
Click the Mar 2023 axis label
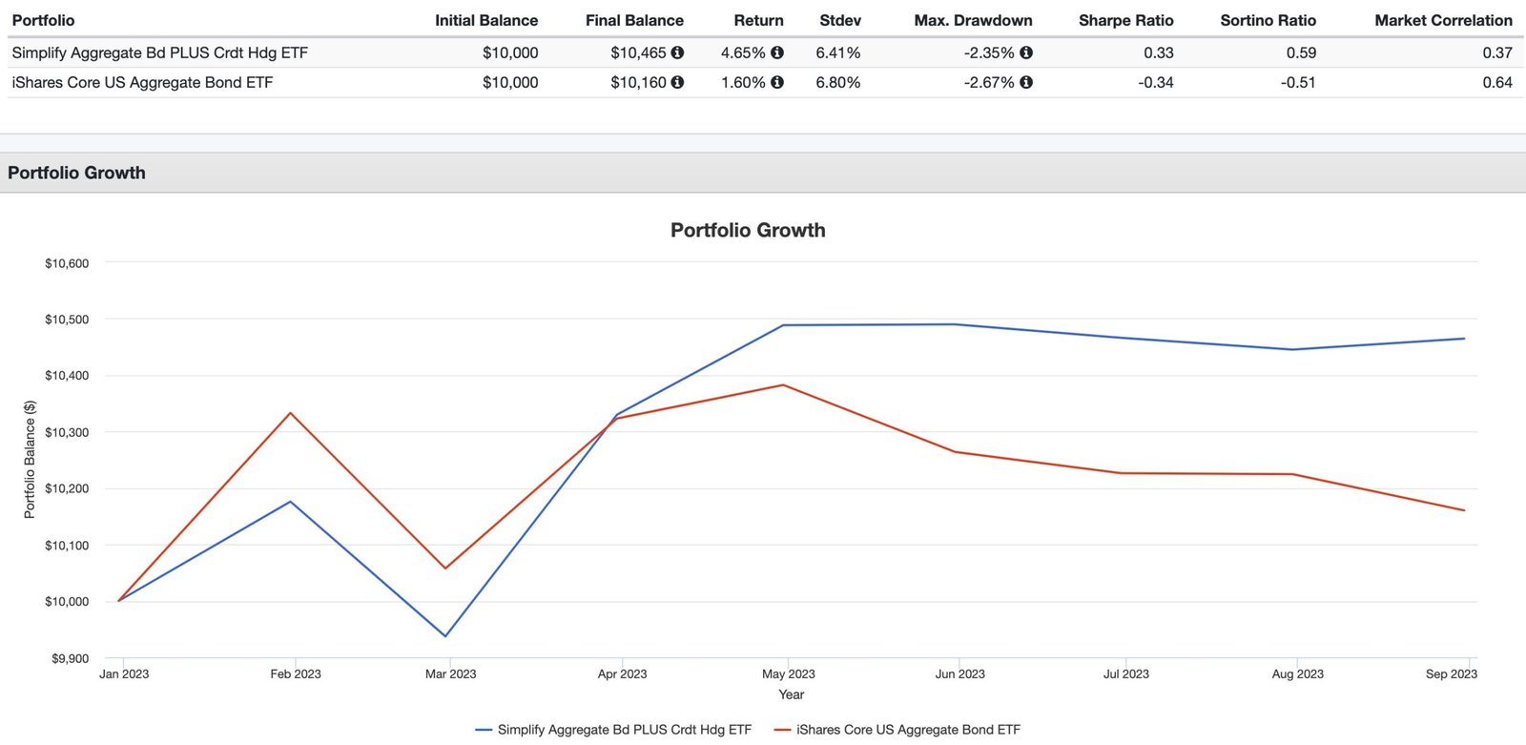pyautogui.click(x=450, y=673)
